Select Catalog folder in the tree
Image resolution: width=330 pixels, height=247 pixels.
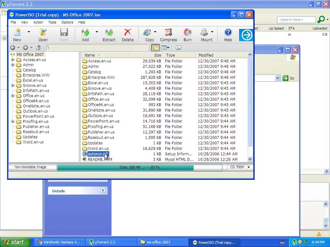(29, 70)
